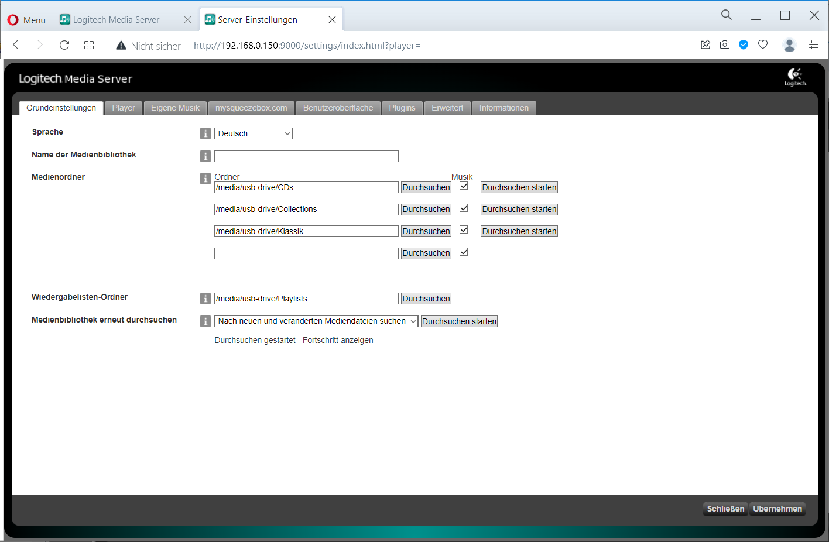
Task: Open the speed dial grid icon
Action: click(x=89, y=45)
